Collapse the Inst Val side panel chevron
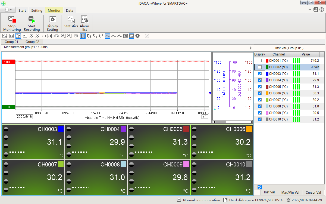This screenshot has height=204, width=326. pyautogui.click(x=250, y=48)
